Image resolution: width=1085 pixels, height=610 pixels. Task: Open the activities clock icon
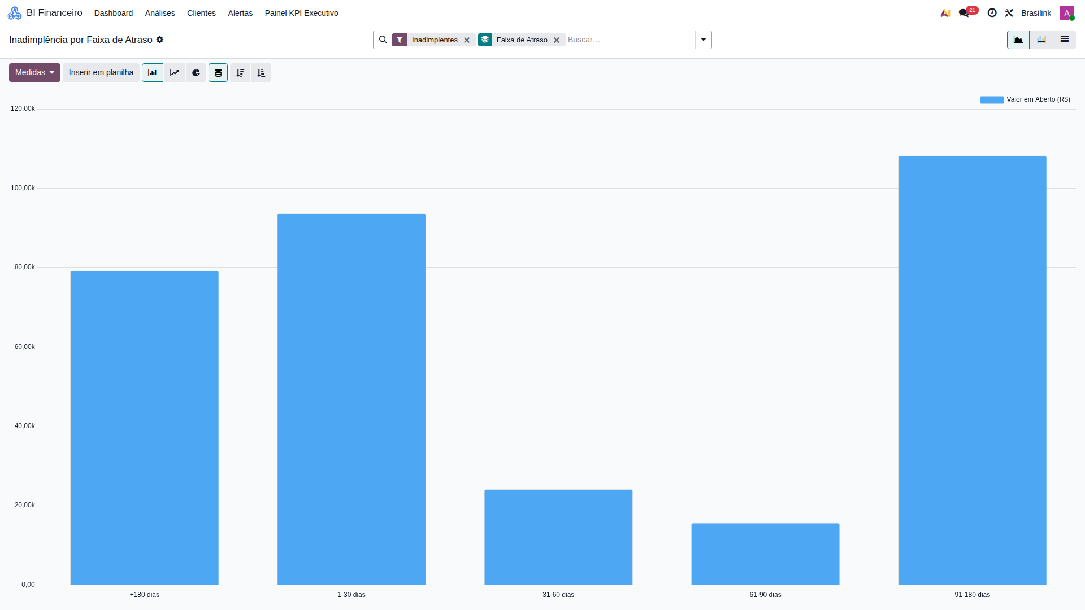pyautogui.click(x=992, y=13)
